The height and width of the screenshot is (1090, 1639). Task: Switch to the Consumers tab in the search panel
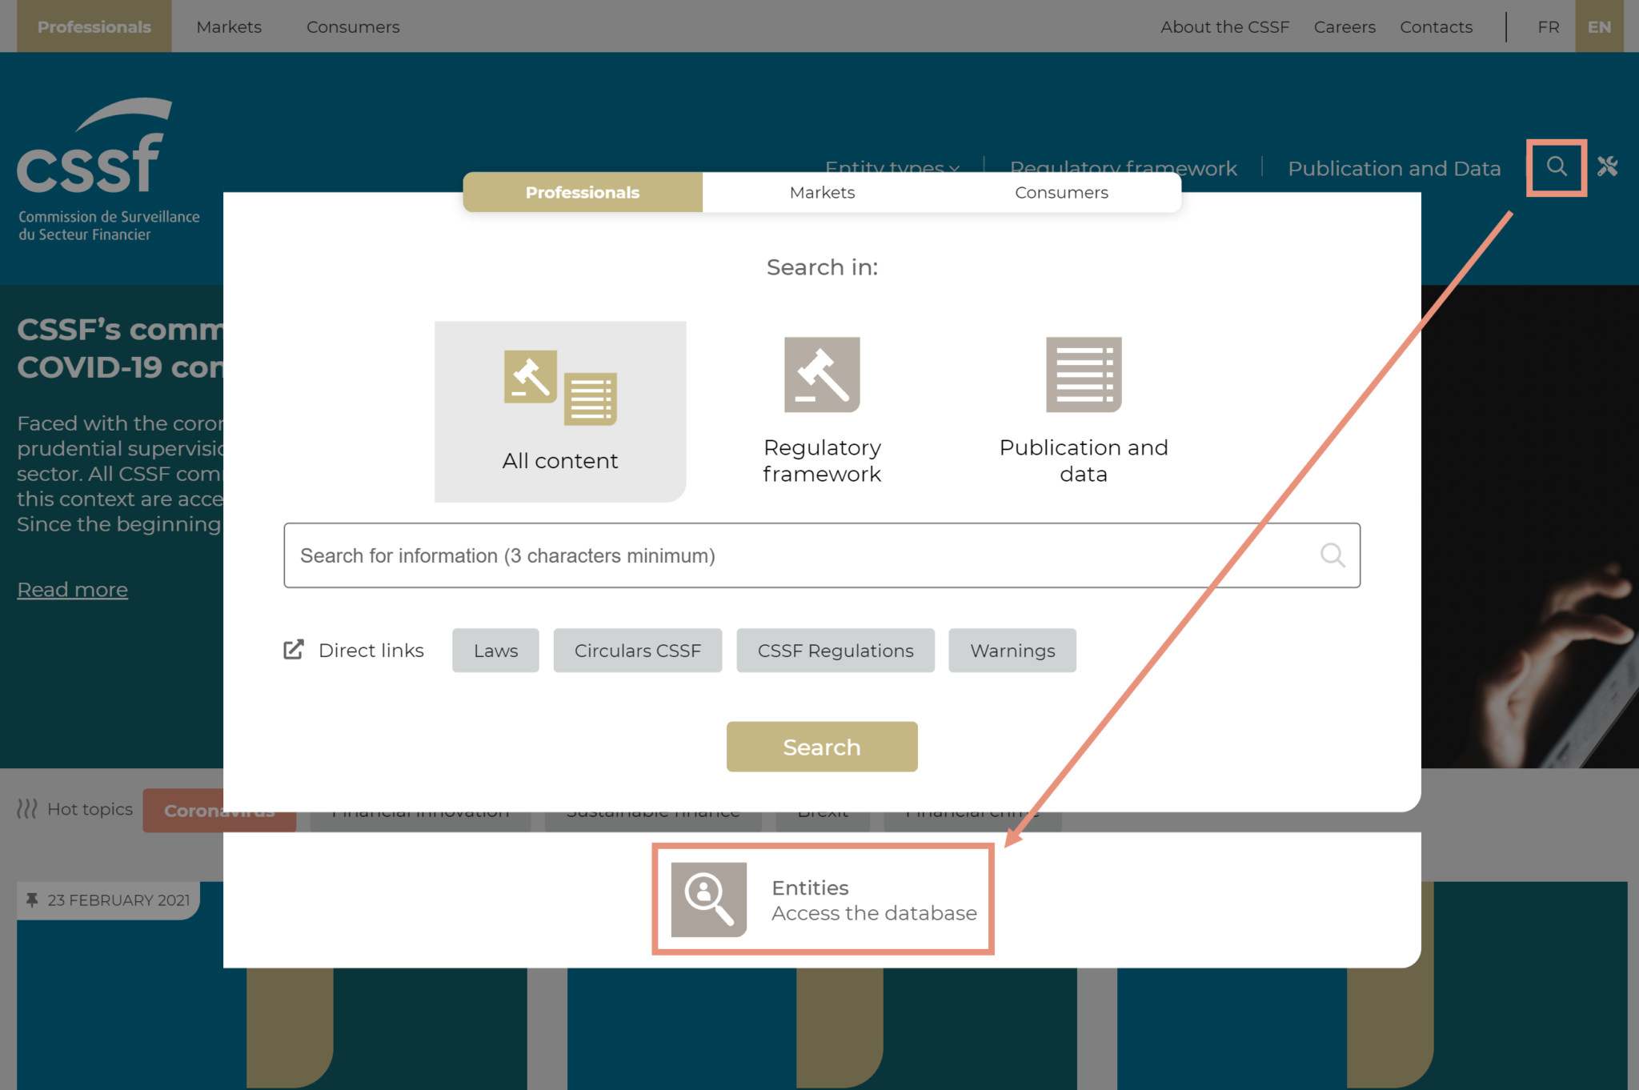point(1061,192)
